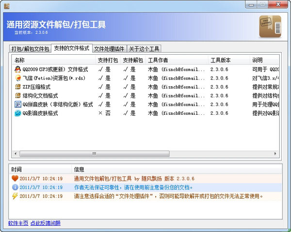This screenshot has height=232, width=291.
Task: Open the 关于这个工具 tab
Action: point(144,49)
